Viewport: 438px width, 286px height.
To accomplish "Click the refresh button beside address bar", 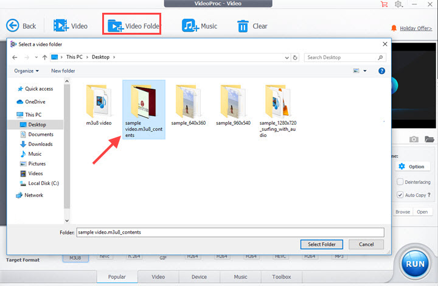I will tap(295, 58).
